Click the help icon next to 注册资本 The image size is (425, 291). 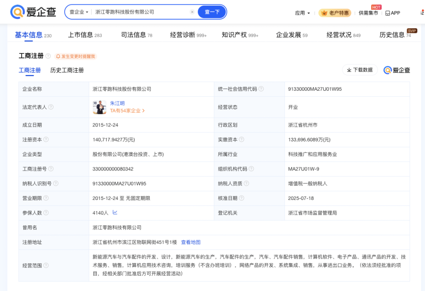click(x=46, y=139)
